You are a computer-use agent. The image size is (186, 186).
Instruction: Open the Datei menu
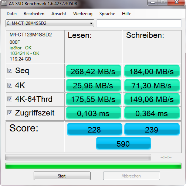(x=11, y=14)
